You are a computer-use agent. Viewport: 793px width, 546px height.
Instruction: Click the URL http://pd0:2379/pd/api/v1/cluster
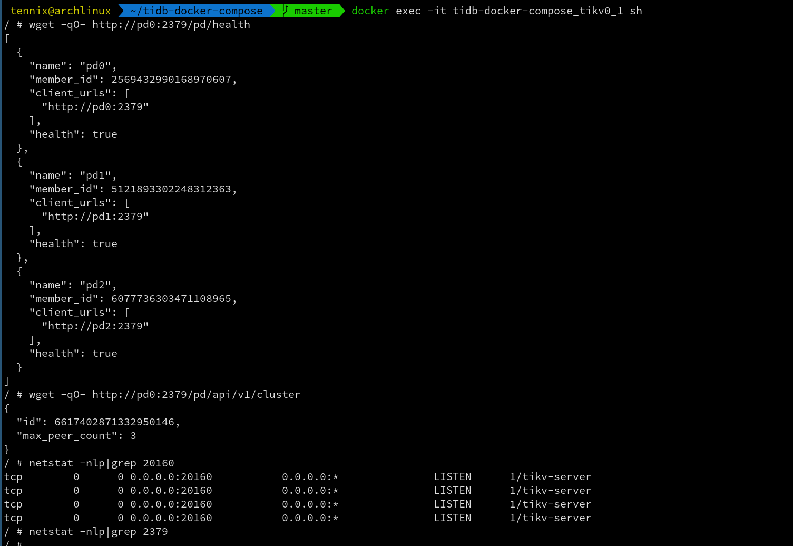coord(197,394)
